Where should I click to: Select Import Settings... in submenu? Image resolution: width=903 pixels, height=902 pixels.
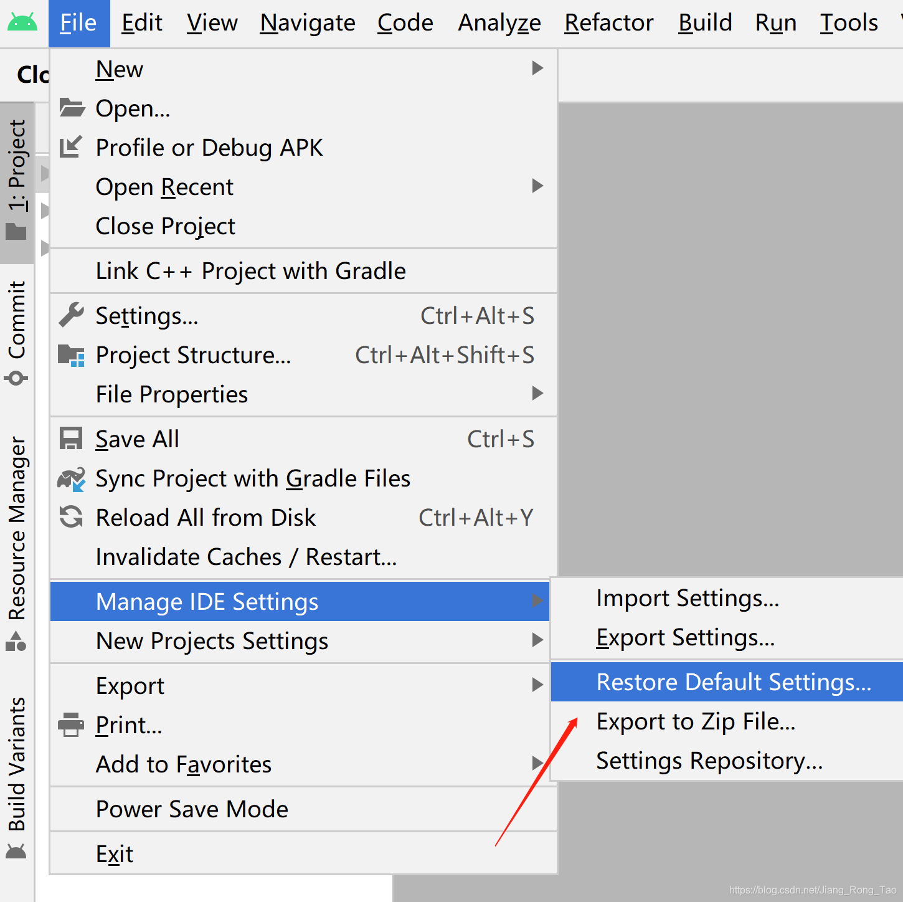[727, 598]
